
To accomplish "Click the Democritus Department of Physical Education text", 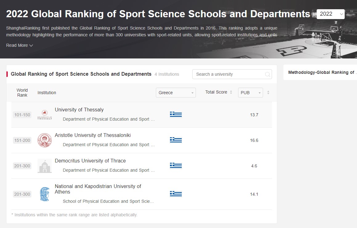I will 109,170.
